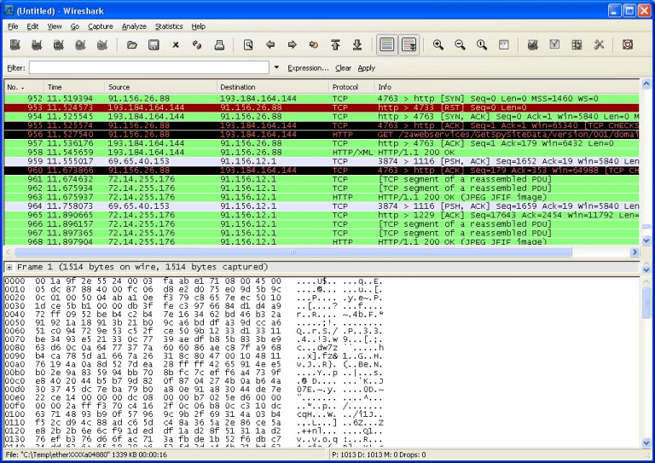Find a packet magnifier icon
The image size is (655, 463).
point(248,44)
